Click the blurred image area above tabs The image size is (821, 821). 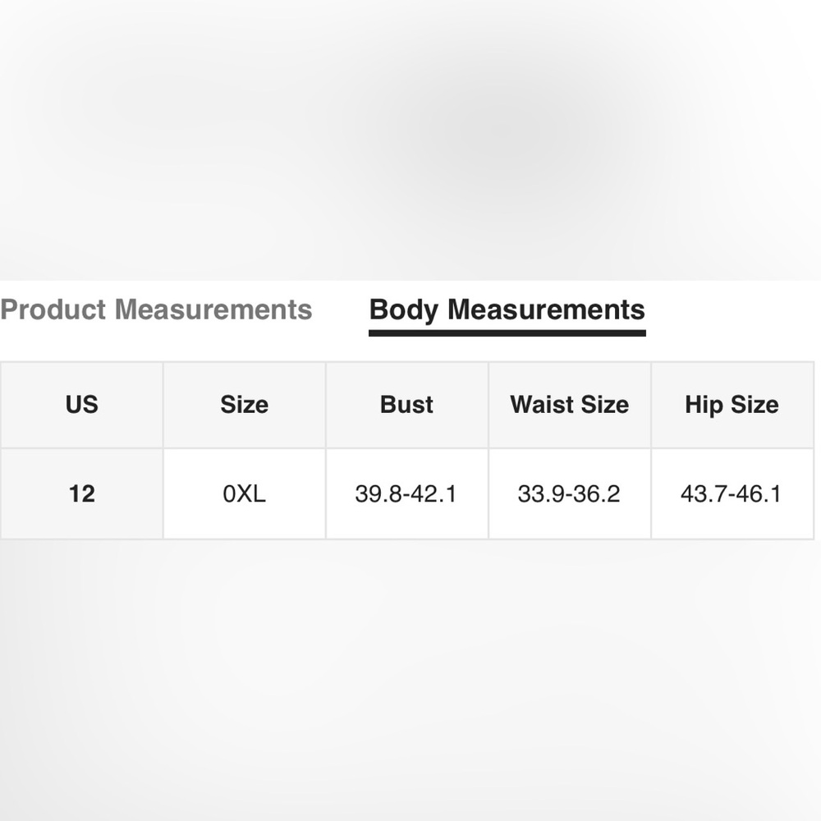point(410,140)
